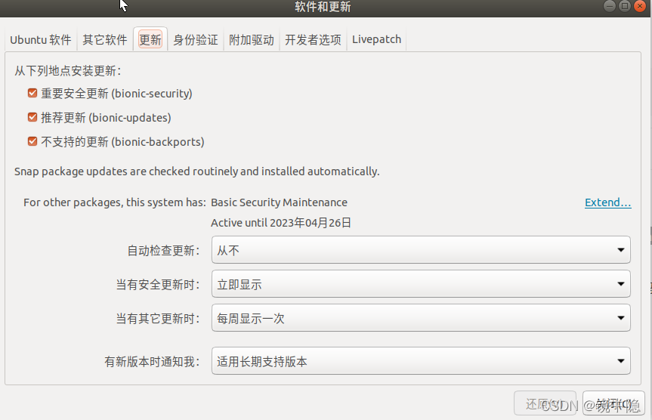The image size is (652, 420).
Task: Uncheck the bionic-security updates checkbox
Action: pos(32,93)
